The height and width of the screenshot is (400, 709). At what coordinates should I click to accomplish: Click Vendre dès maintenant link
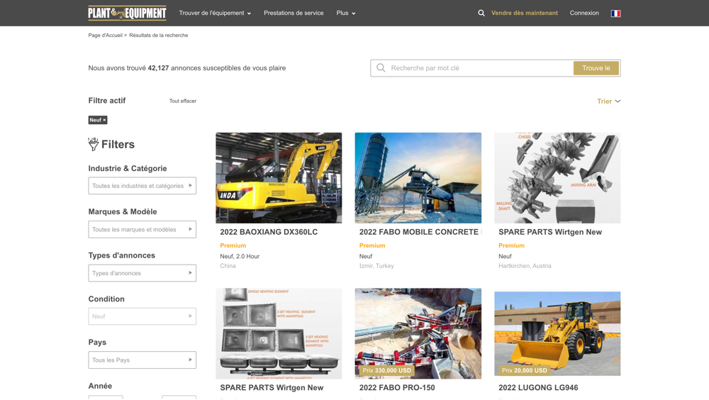pyautogui.click(x=525, y=13)
